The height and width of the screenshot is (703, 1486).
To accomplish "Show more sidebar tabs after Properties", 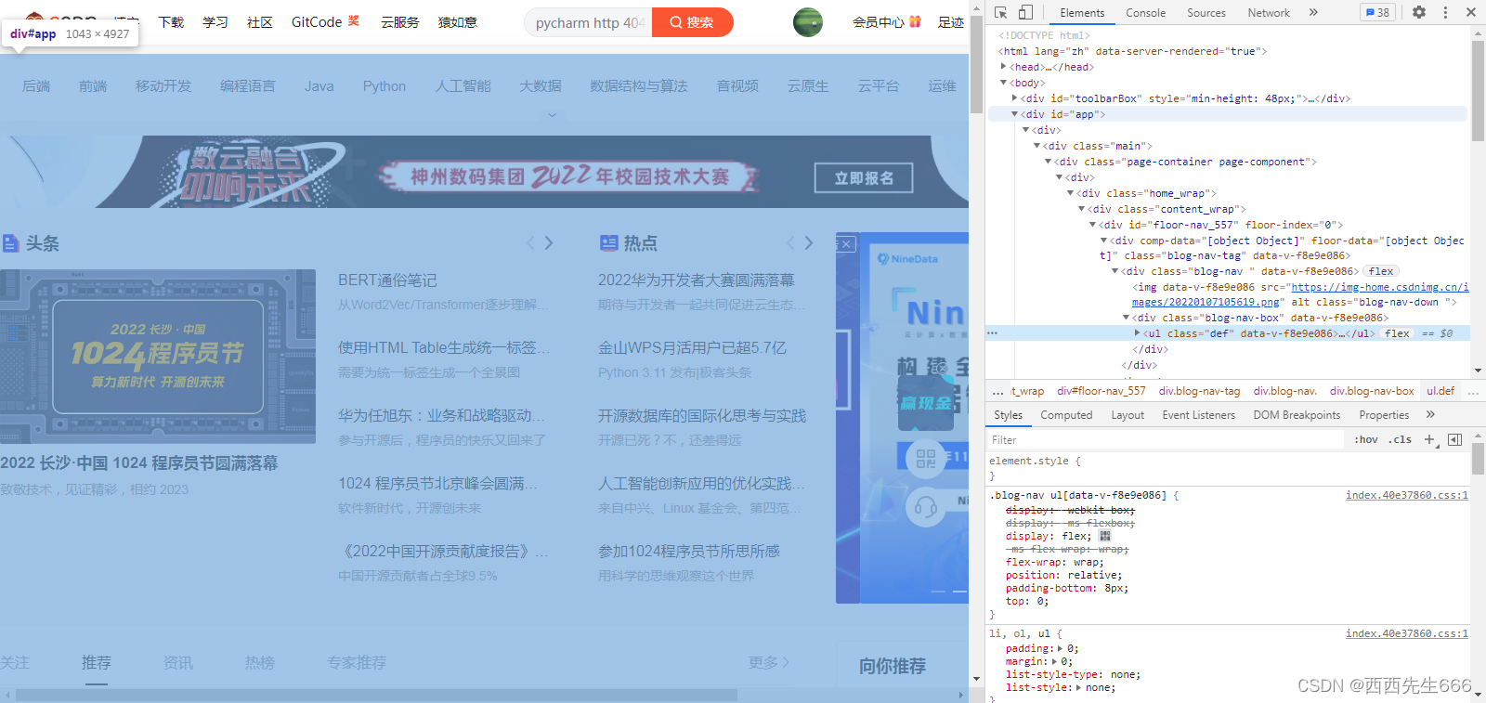I will coord(1430,415).
